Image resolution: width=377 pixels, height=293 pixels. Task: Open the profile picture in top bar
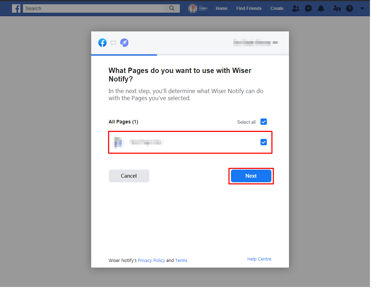(x=193, y=8)
